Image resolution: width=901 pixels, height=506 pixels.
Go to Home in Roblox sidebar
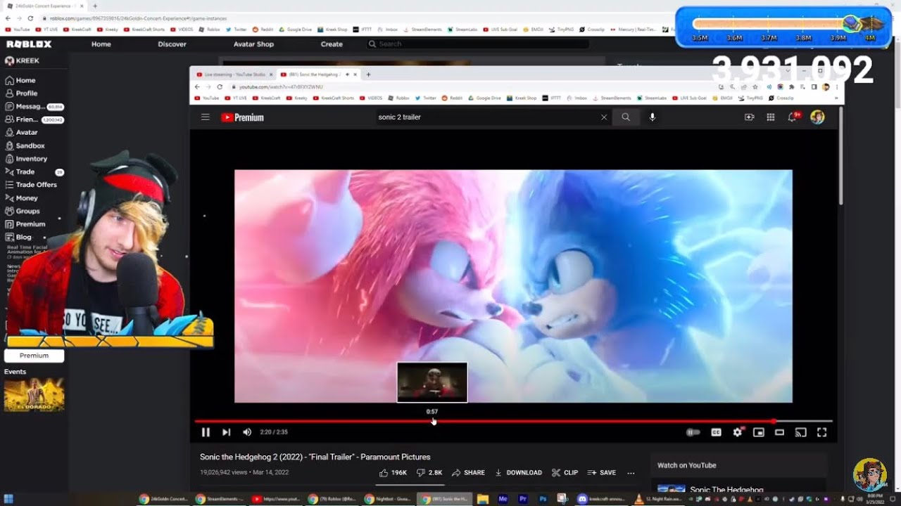click(20, 81)
